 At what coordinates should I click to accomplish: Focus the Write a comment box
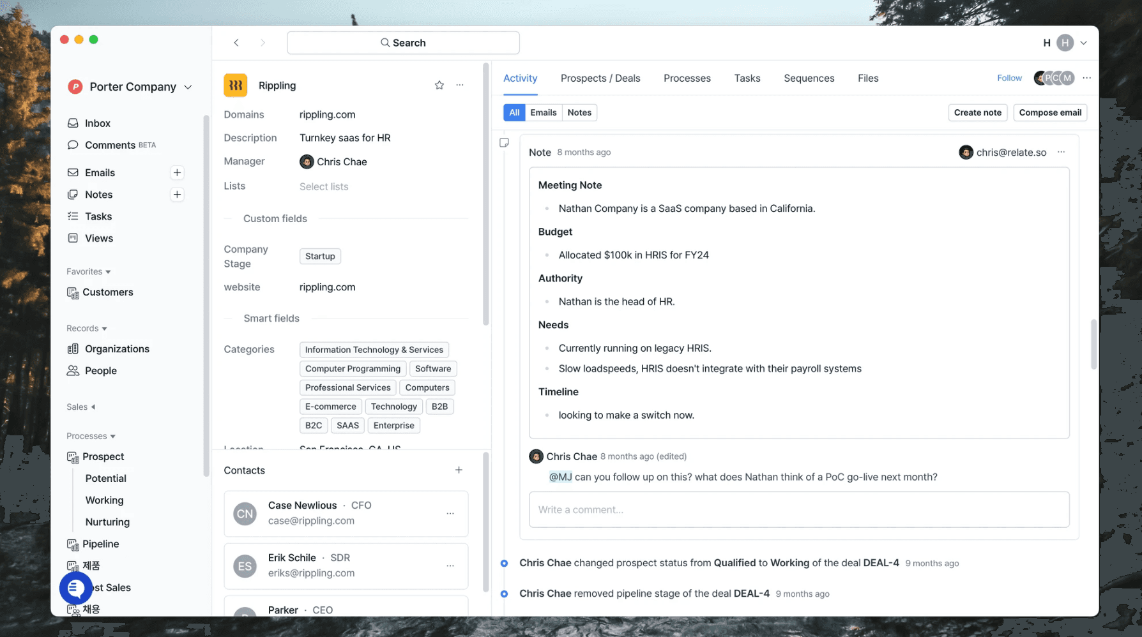799,509
